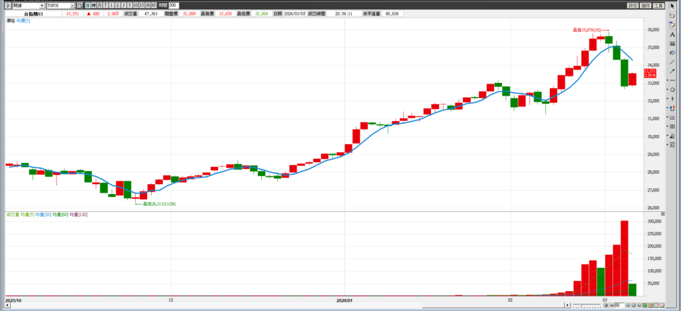Select the arrow pointer tool
This screenshot has height=311, width=681.
672,6
